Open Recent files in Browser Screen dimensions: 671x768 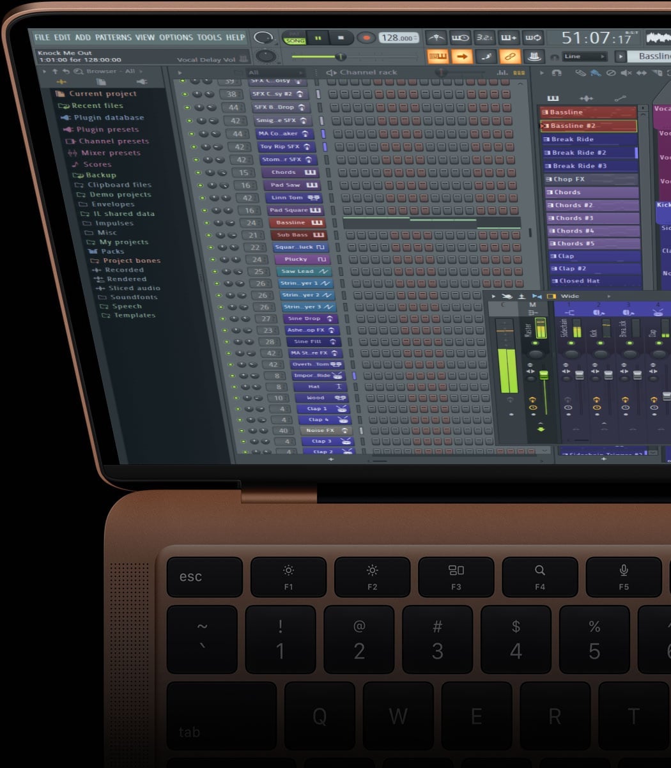point(91,105)
